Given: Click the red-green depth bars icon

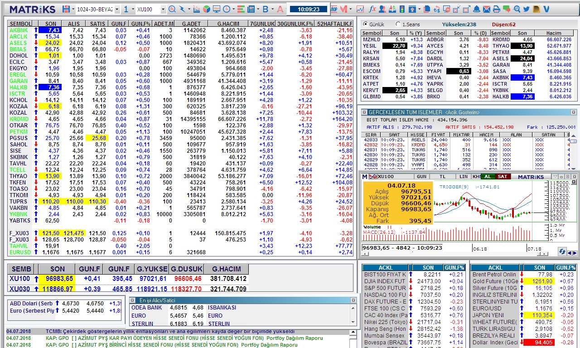Looking at the screenshot, I should click(x=241, y=9).
